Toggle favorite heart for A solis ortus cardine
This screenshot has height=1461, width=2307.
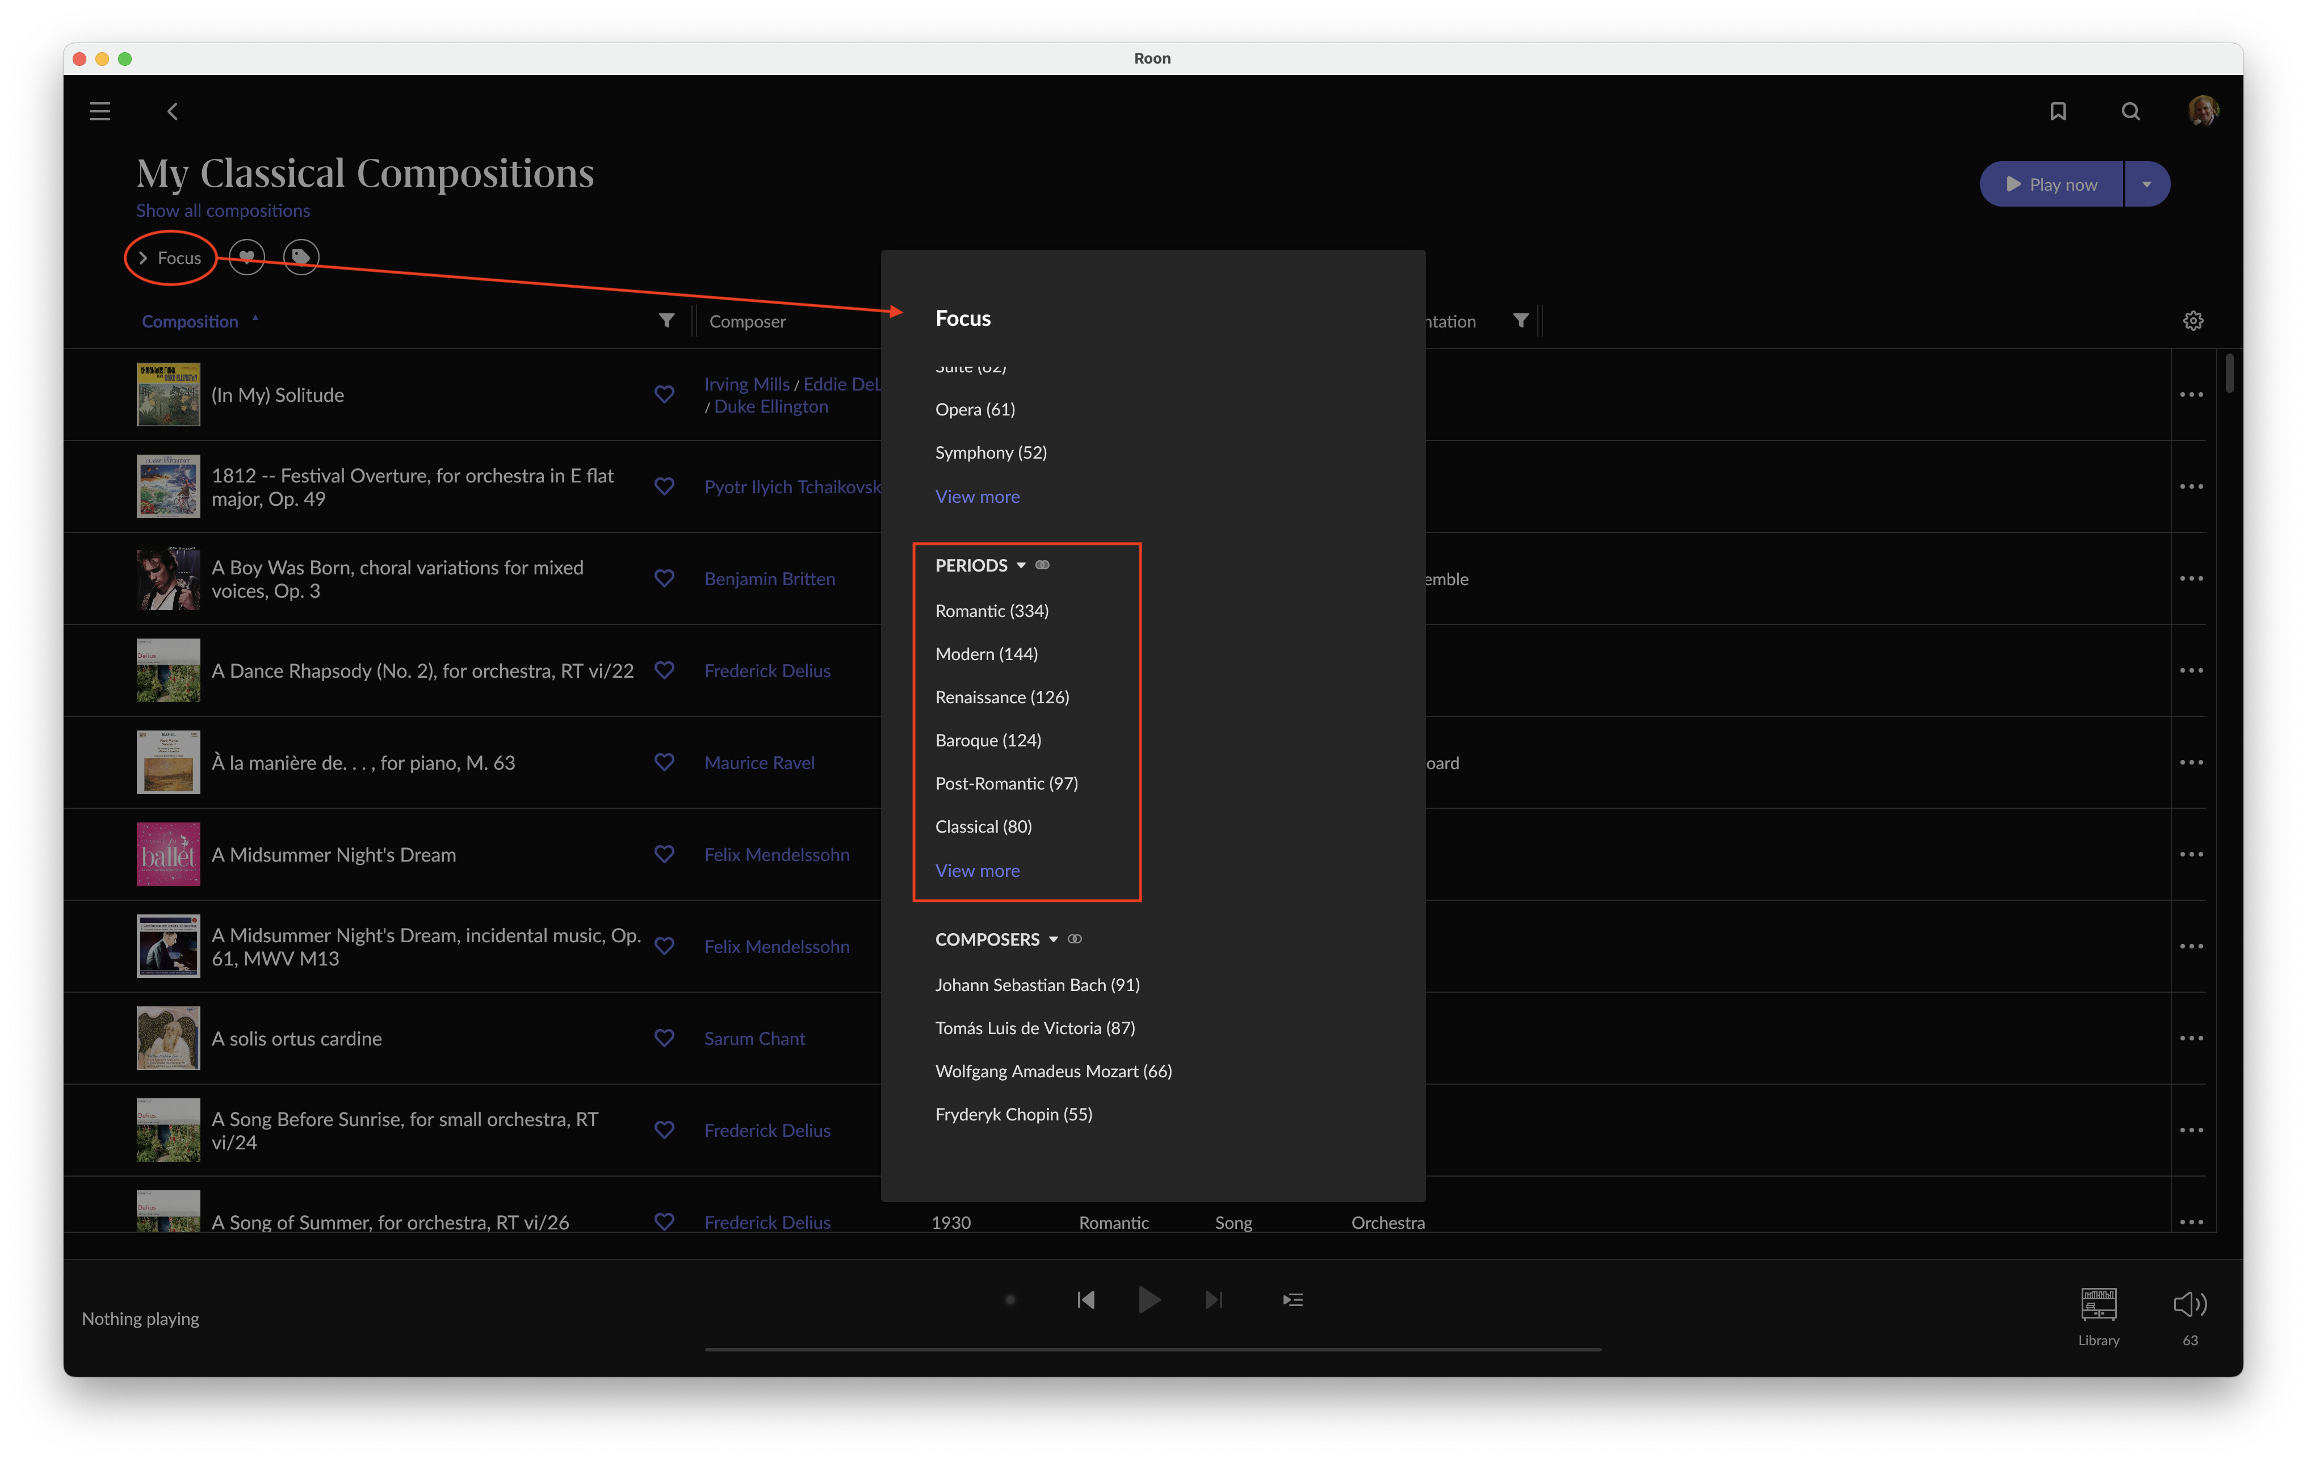click(664, 1039)
